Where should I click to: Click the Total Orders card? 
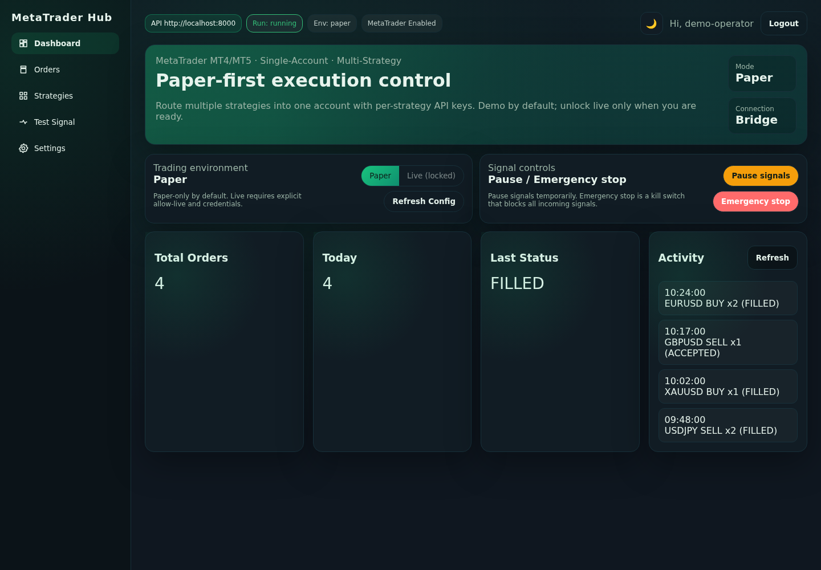(x=224, y=341)
